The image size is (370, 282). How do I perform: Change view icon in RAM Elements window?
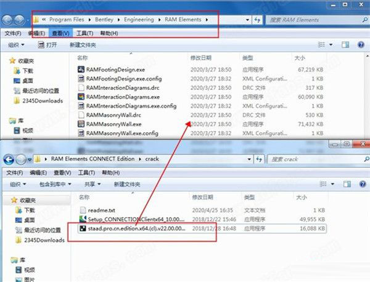pos(321,44)
